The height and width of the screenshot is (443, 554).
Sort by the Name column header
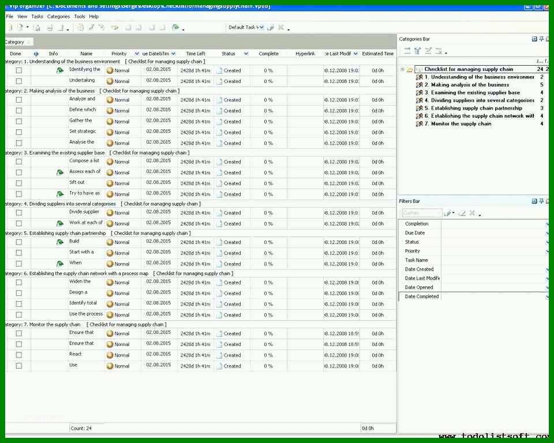click(x=86, y=54)
